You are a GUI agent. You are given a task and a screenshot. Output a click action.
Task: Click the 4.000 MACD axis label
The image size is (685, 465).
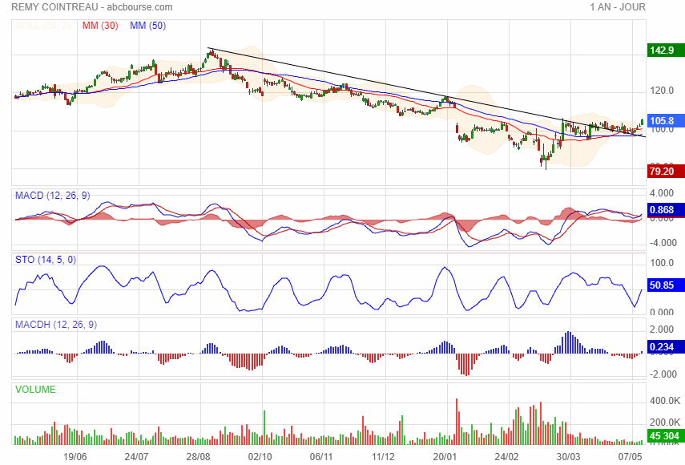click(x=662, y=192)
